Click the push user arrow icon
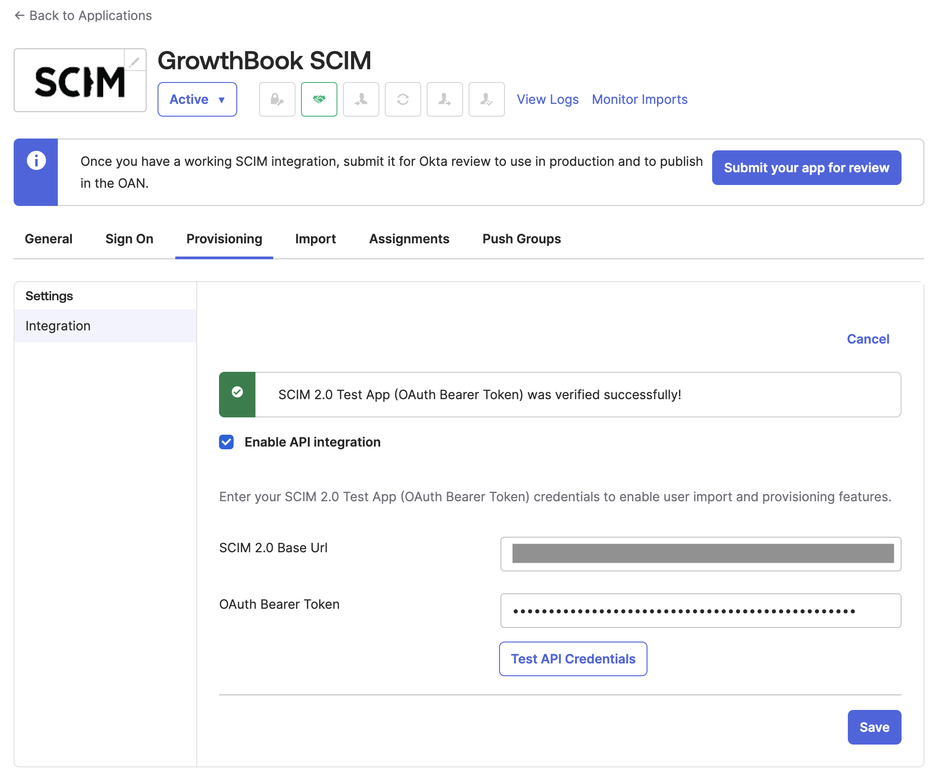The image size is (938, 781). 444,99
